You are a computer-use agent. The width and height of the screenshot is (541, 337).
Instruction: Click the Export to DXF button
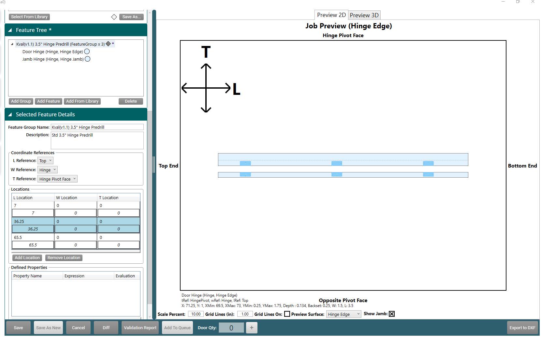click(522, 328)
